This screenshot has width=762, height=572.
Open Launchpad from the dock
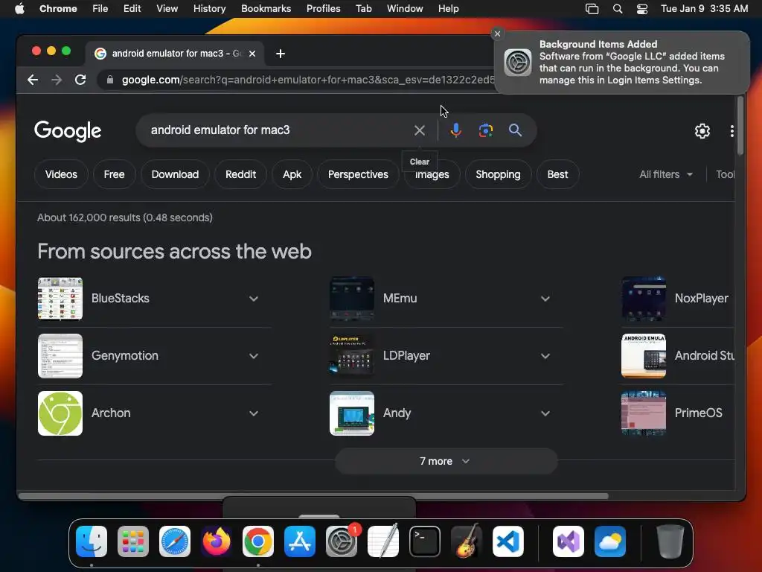click(133, 541)
